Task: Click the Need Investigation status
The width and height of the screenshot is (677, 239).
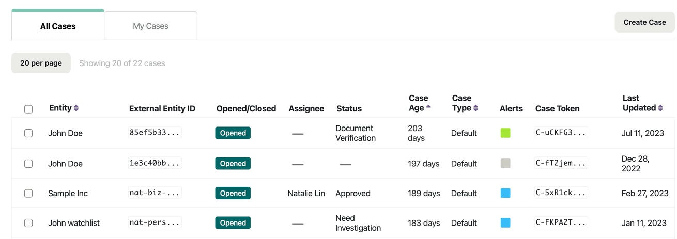Action: (x=358, y=223)
